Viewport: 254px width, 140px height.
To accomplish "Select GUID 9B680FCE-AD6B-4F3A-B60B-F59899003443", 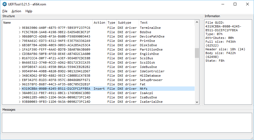I will point(56,36).
